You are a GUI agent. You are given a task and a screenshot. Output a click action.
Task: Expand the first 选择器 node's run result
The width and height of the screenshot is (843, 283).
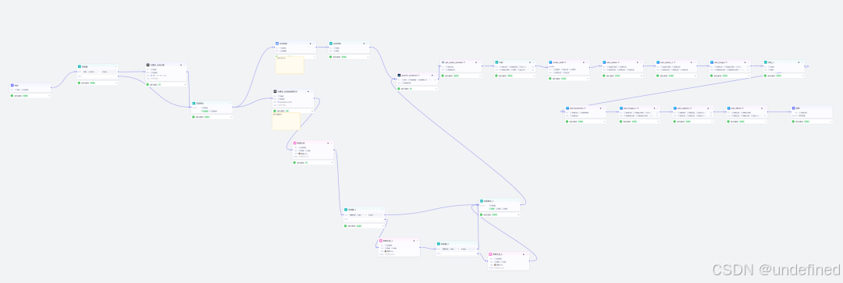tap(116, 83)
